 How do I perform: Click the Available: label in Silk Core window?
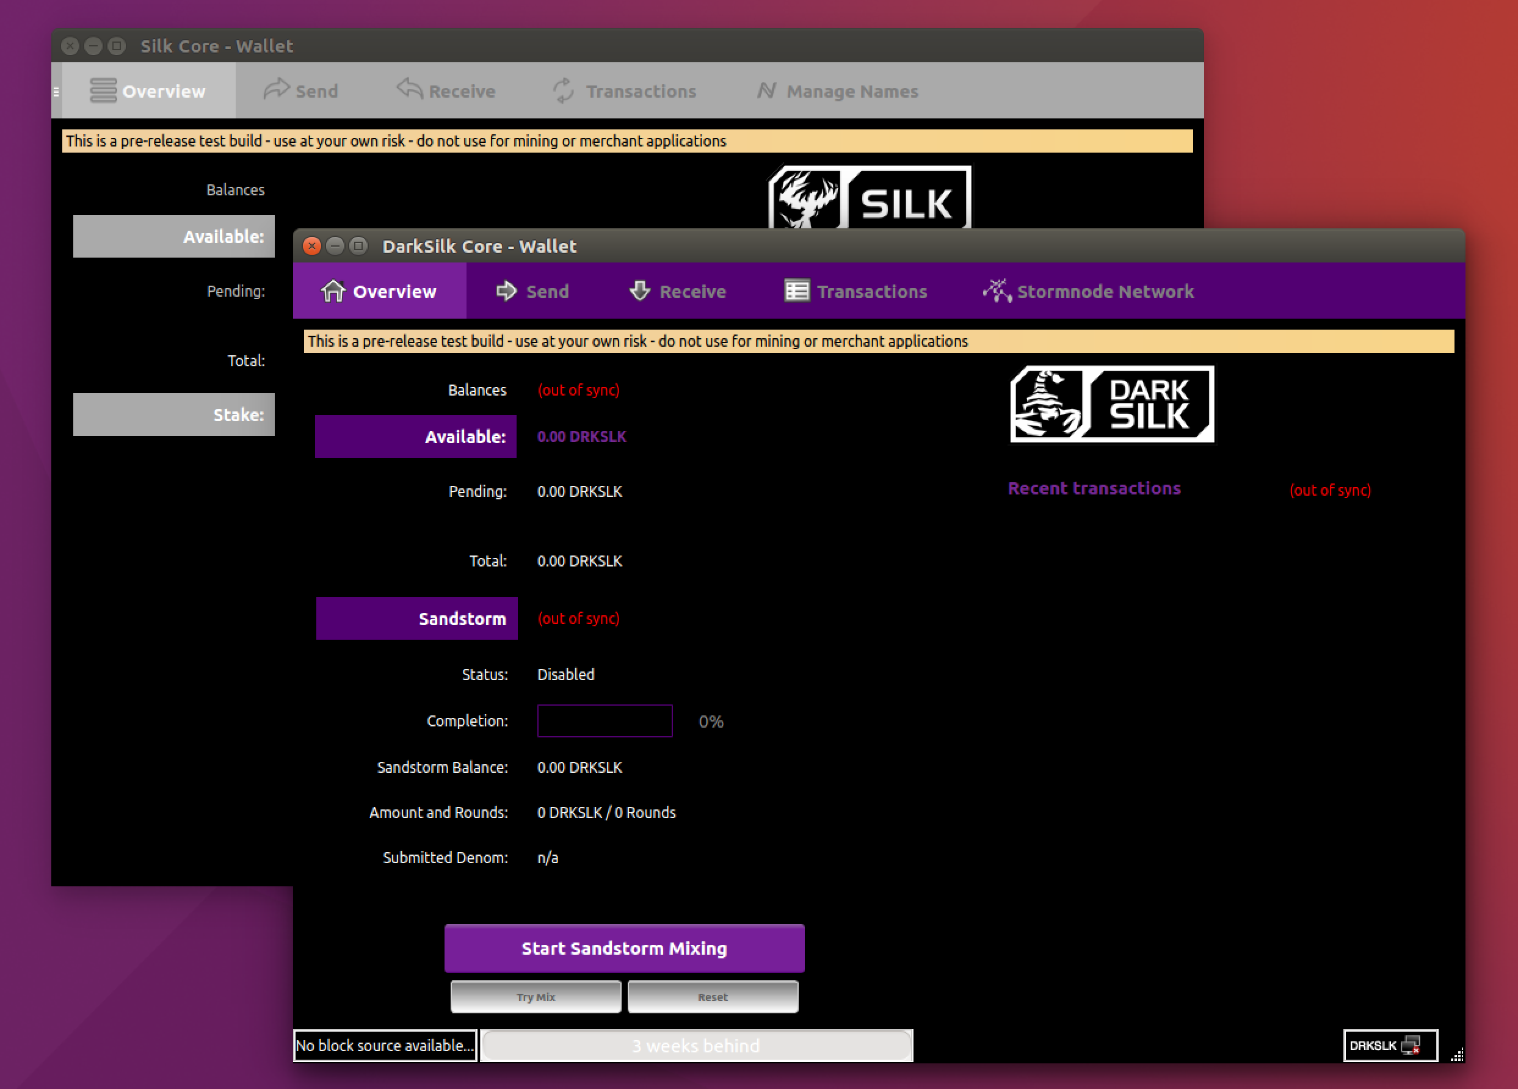point(173,236)
